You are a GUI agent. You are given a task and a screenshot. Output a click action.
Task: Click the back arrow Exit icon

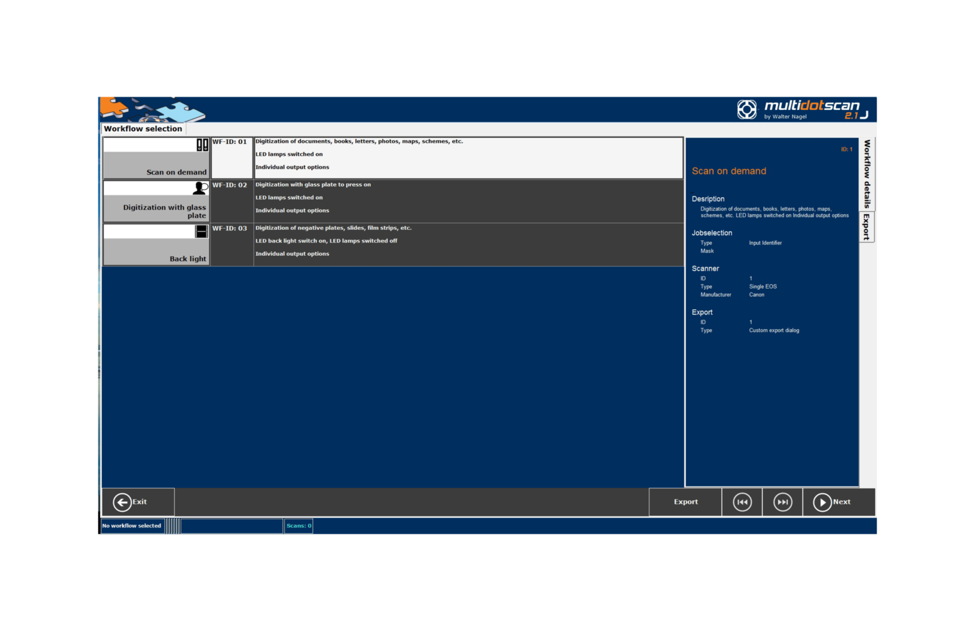(x=122, y=502)
